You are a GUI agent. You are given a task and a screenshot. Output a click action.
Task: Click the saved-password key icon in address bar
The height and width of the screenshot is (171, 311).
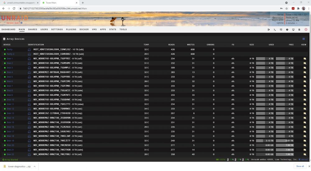coord(281,8)
